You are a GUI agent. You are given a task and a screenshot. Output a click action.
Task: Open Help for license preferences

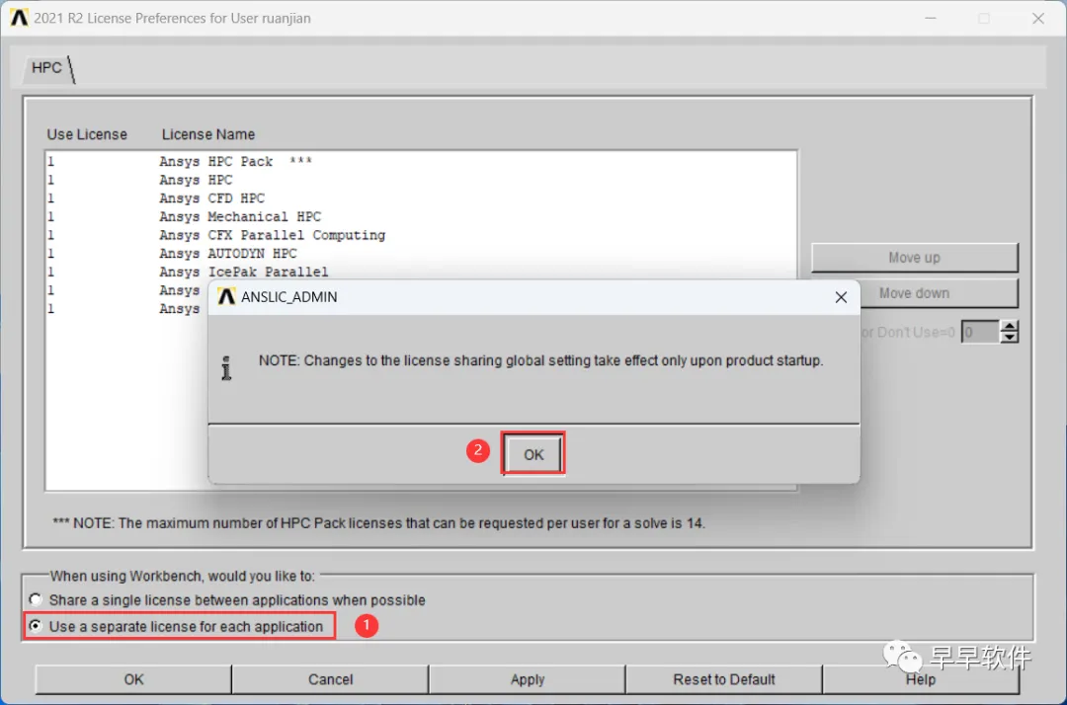(x=920, y=679)
